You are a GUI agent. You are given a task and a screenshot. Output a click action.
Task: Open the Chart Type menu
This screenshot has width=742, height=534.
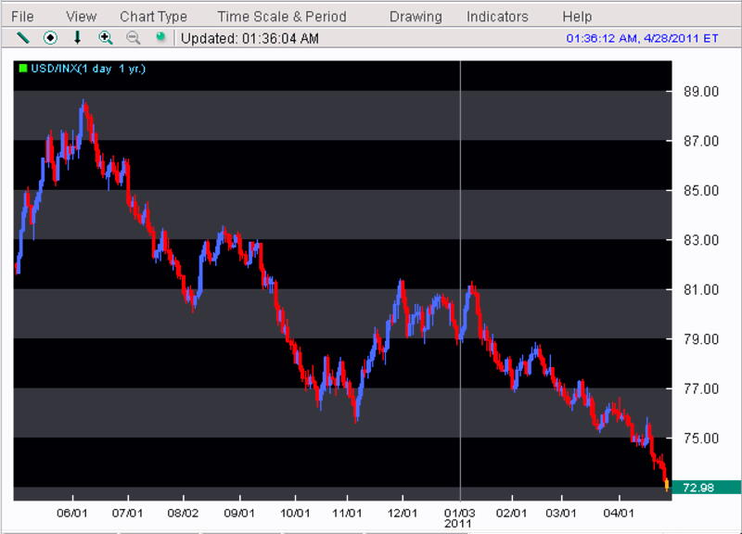pyautogui.click(x=153, y=17)
